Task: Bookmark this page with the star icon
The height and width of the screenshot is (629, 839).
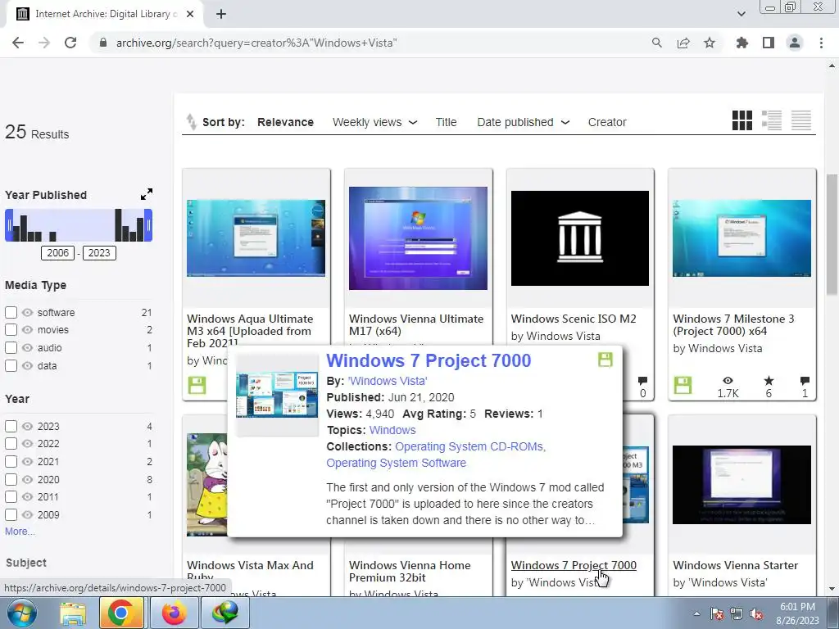Action: [x=710, y=43]
